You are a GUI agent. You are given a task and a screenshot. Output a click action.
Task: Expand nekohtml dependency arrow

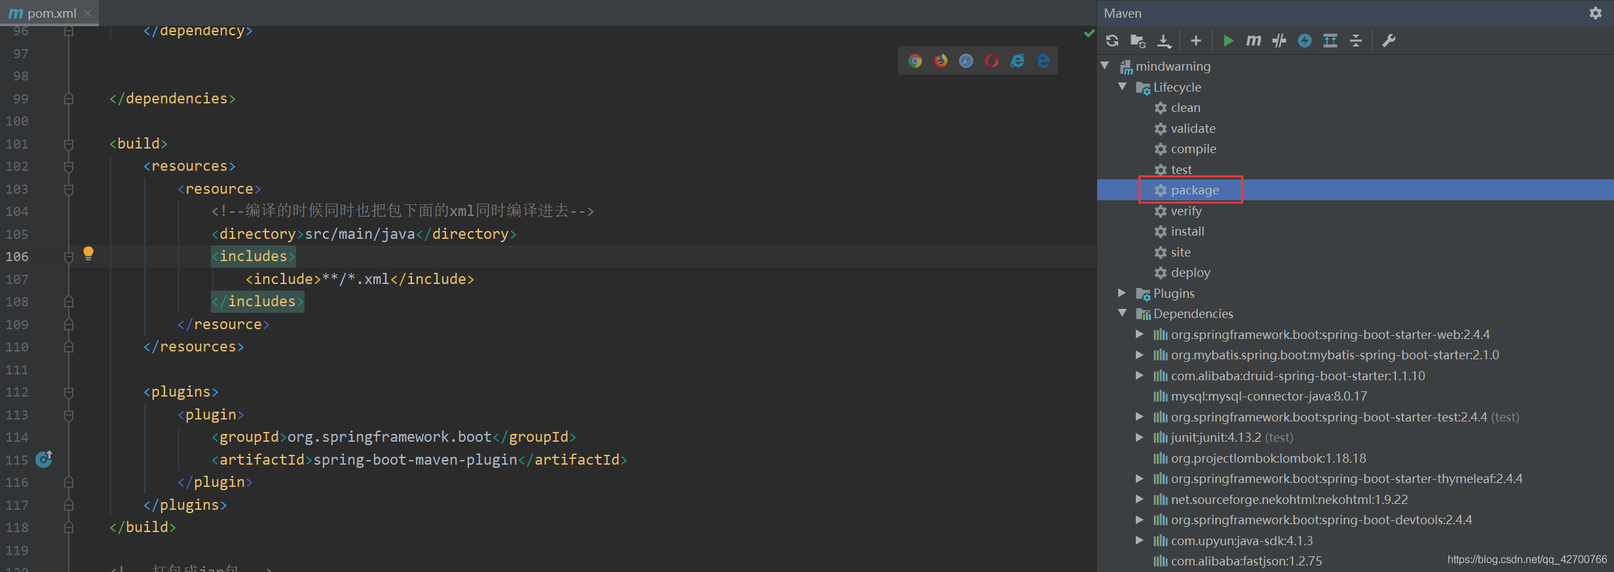1140,499
